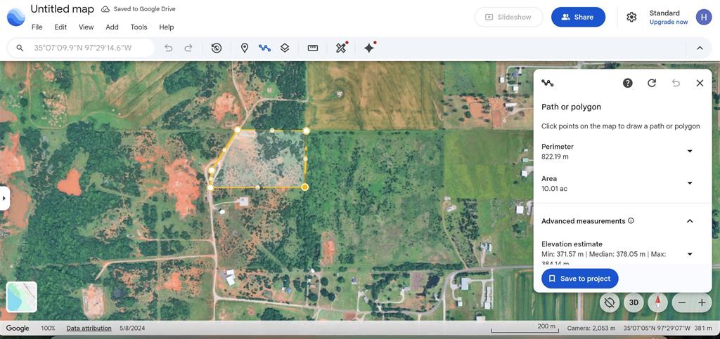Collapse the Advanced measurements section
Viewport: 720px width, 339px height.
coord(689,221)
